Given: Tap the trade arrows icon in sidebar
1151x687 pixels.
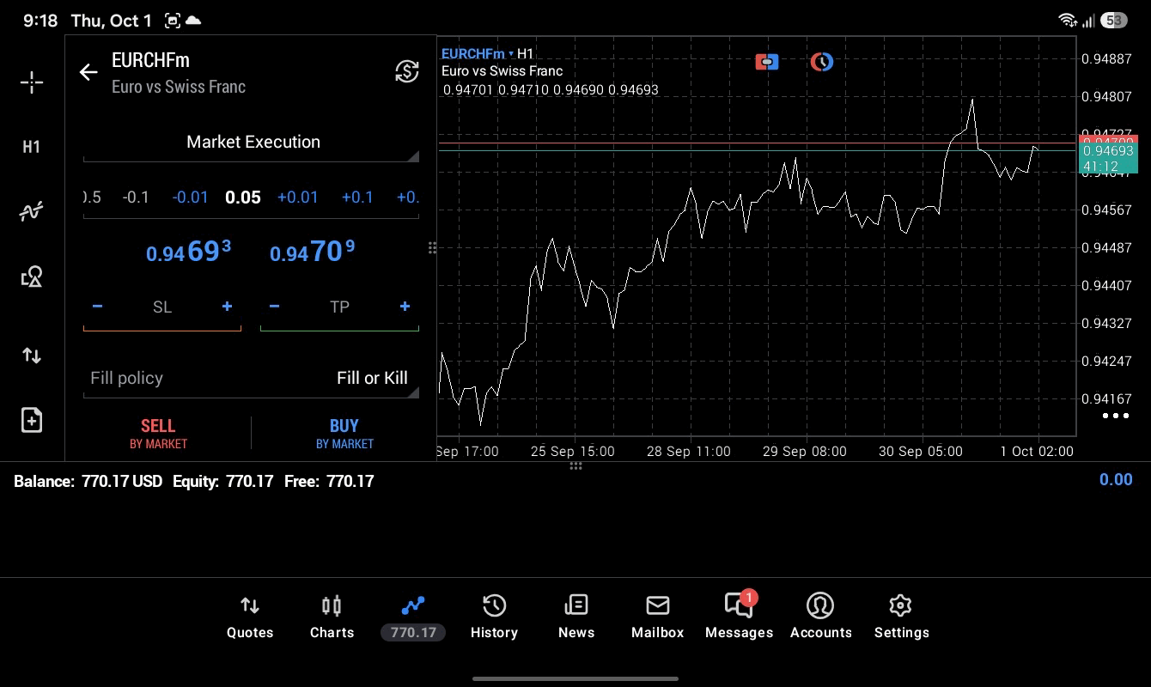Looking at the screenshot, I should point(32,356).
